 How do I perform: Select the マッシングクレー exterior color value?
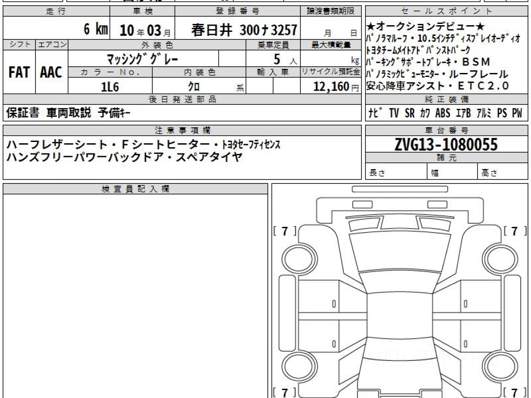point(142,58)
